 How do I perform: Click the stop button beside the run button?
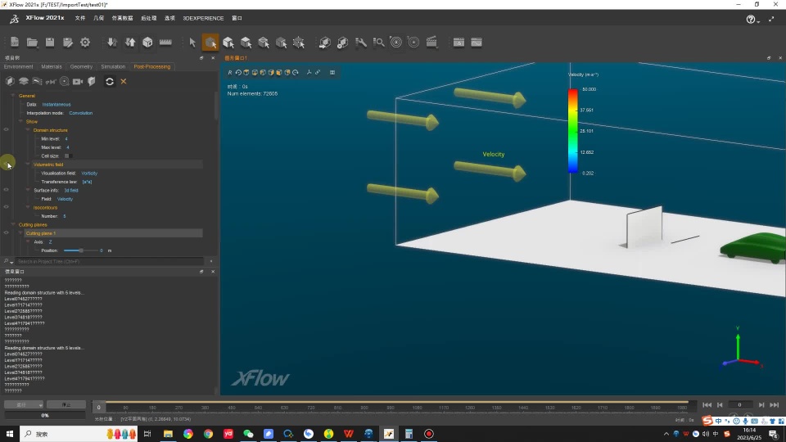[66, 404]
